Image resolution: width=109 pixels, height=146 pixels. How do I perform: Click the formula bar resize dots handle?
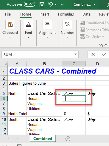[x=83, y=54]
